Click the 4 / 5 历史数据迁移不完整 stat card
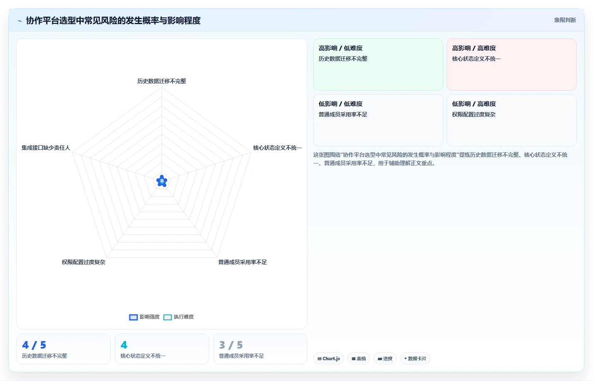This screenshot has width=593, height=381. click(63, 349)
